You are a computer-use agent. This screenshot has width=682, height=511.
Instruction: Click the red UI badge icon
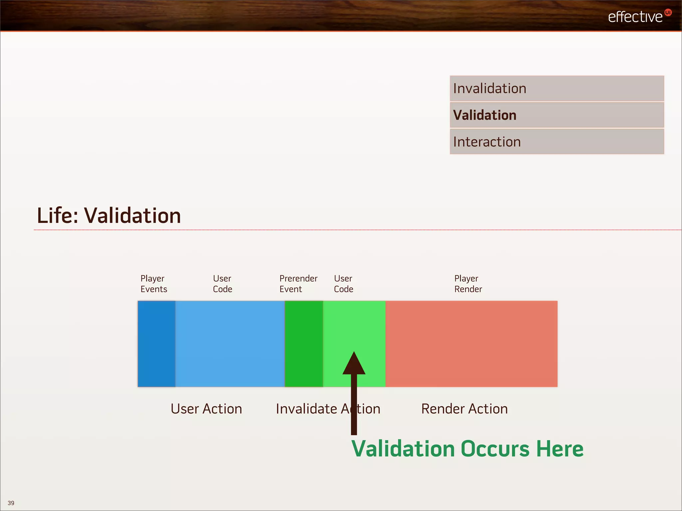pos(668,13)
